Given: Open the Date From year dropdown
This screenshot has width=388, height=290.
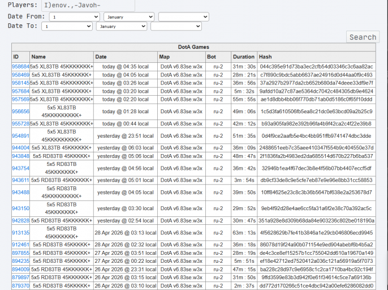Looking at the screenshot, I should pyautogui.click(x=184, y=17).
